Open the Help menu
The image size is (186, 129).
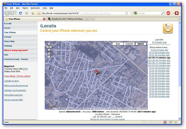(x=51, y=8)
